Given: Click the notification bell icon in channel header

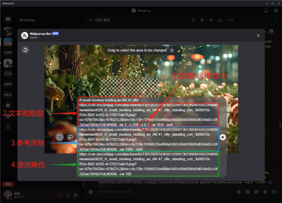Looking at the screenshot, I should [x=202, y=20].
